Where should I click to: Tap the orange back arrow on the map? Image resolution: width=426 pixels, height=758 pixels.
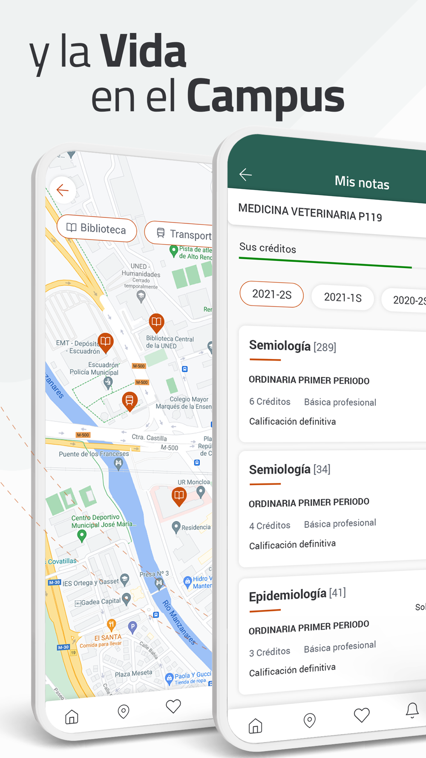63,190
